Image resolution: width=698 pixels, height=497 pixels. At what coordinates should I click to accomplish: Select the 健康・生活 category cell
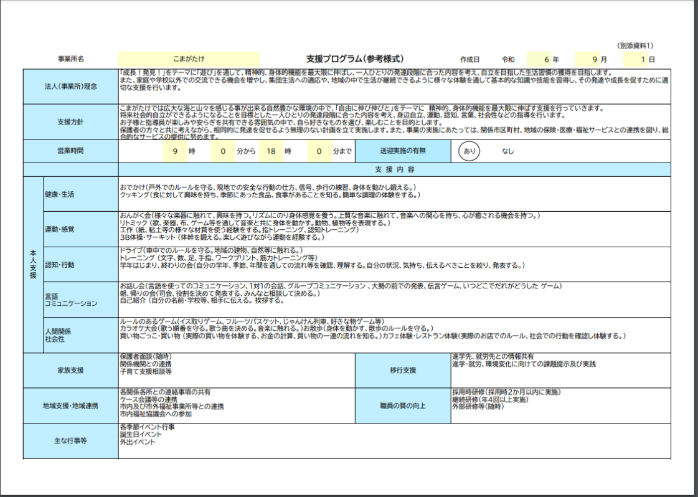pos(80,194)
